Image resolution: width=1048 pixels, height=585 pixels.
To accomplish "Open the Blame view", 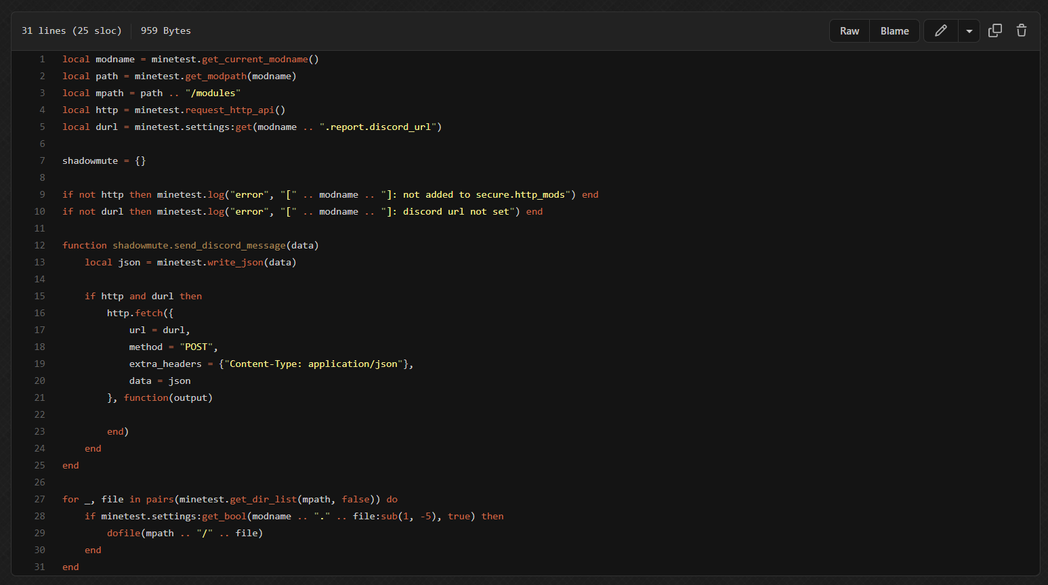I will (894, 31).
